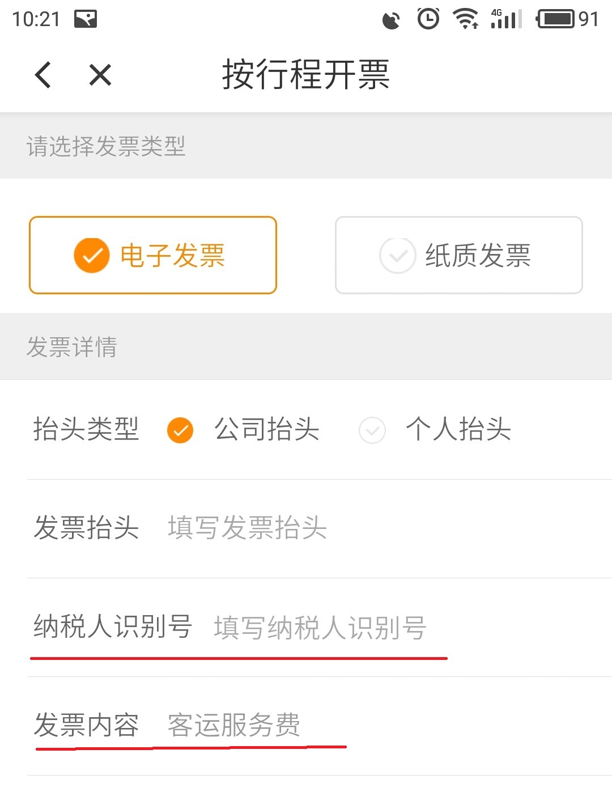Image resolution: width=612 pixels, height=796 pixels.
Task: Tap the 4G signal strength icon
Action: pyautogui.click(x=504, y=19)
